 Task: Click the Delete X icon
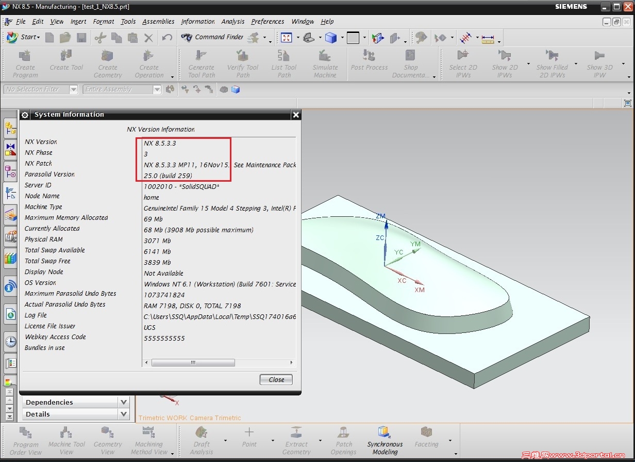[x=148, y=37]
